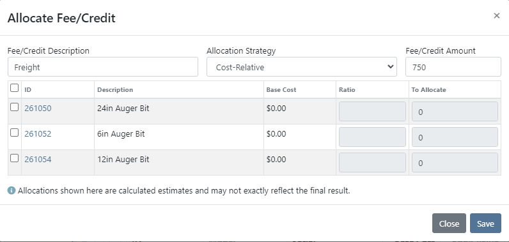The image size is (509, 242).
Task: Click the Ratio field for 12in Auger Bit
Action: tap(372, 163)
